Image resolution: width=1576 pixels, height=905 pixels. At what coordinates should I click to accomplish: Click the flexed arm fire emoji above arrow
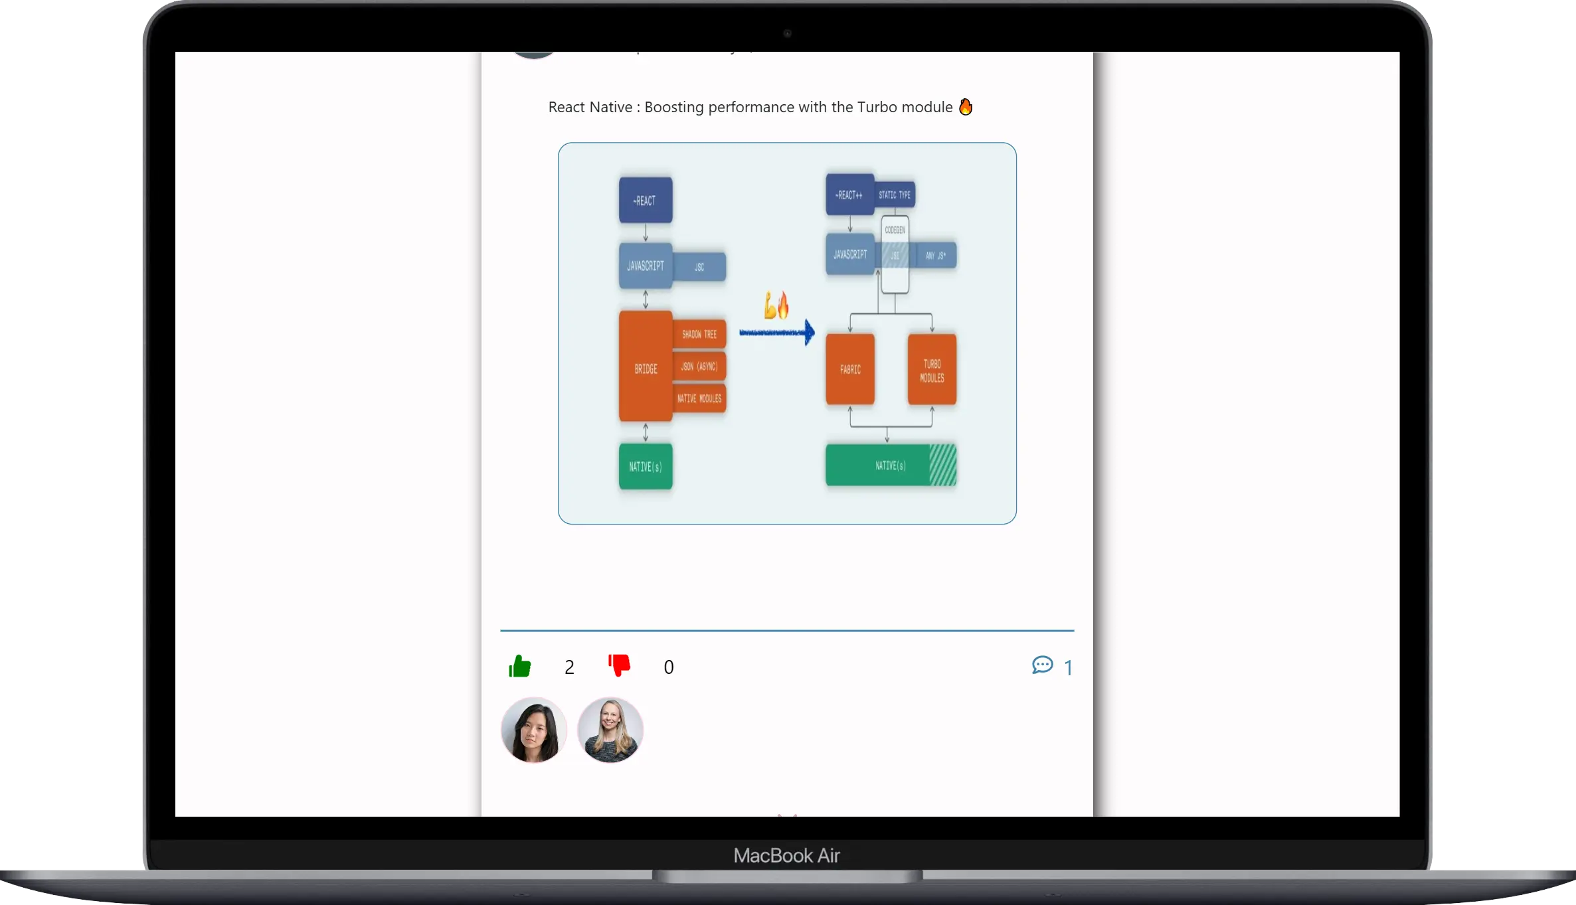coord(776,305)
